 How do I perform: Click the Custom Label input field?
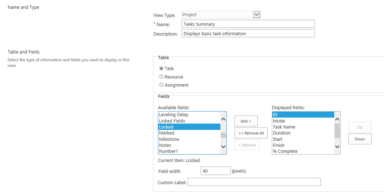[x=254, y=182]
